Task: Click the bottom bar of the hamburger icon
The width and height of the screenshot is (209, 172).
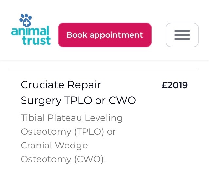Action: [x=182, y=39]
